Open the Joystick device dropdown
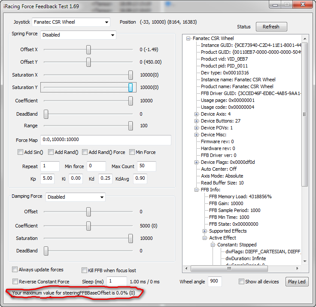316x307 pixels. [x=71, y=22]
